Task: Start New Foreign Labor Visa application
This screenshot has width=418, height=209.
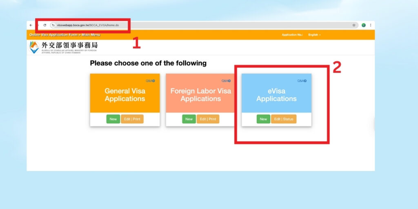Action: point(189,119)
